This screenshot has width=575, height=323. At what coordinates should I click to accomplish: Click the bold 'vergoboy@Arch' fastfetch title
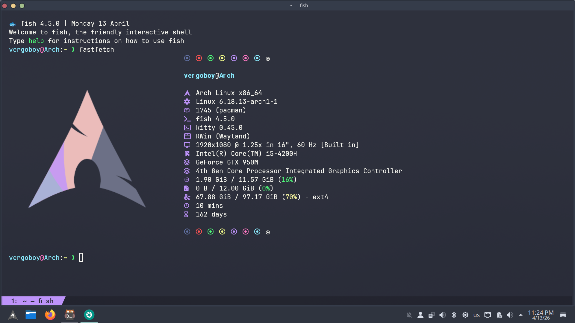pyautogui.click(x=209, y=76)
